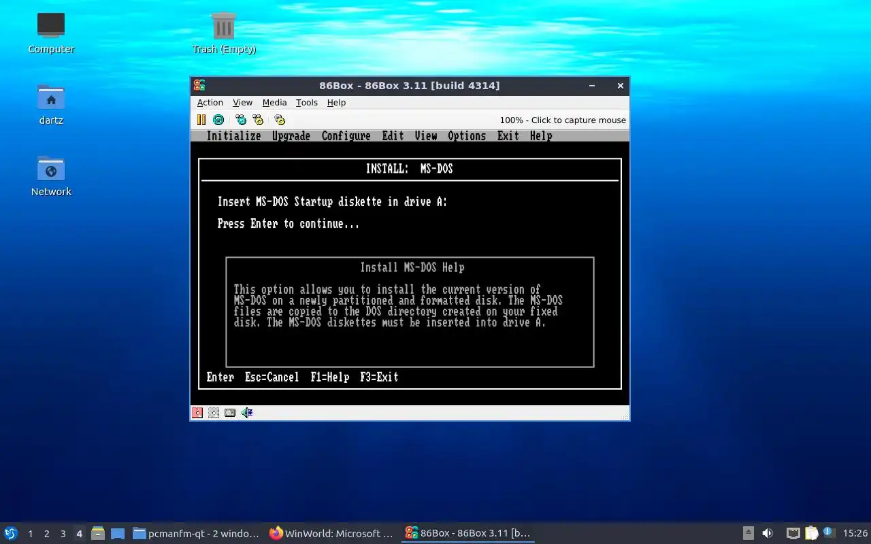Minimize the 86Box window
This screenshot has width=871, height=544.
pyautogui.click(x=592, y=86)
